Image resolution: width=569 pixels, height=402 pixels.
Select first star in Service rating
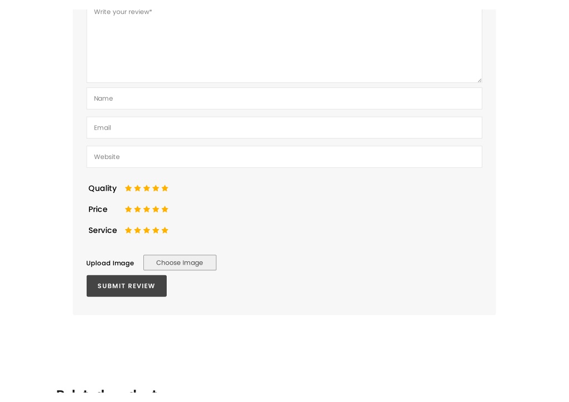pyautogui.click(x=128, y=230)
